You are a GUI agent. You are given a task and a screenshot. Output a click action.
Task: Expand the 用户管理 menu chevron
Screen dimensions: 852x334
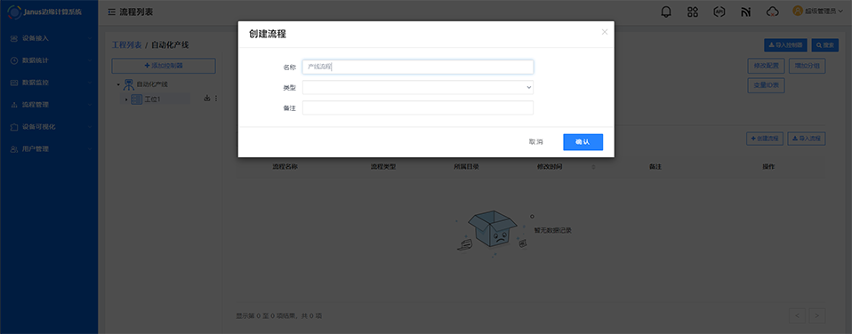pos(89,149)
